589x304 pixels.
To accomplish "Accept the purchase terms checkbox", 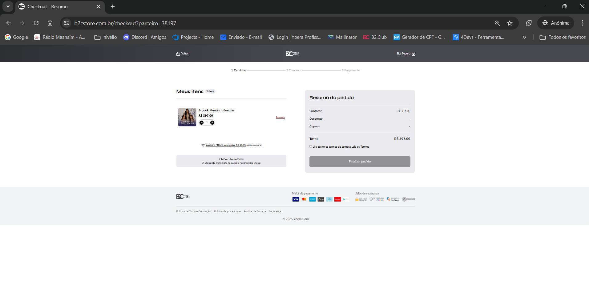I will click(311, 146).
